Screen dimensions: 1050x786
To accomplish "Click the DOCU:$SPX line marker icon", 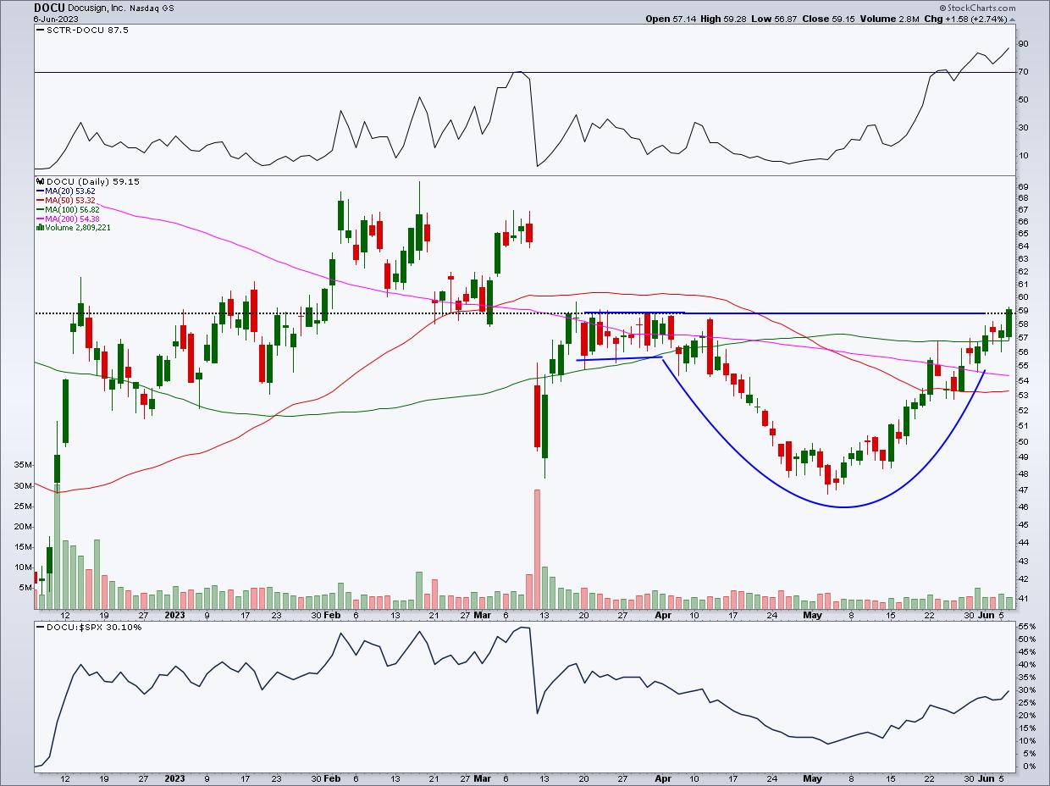I will tap(39, 627).
